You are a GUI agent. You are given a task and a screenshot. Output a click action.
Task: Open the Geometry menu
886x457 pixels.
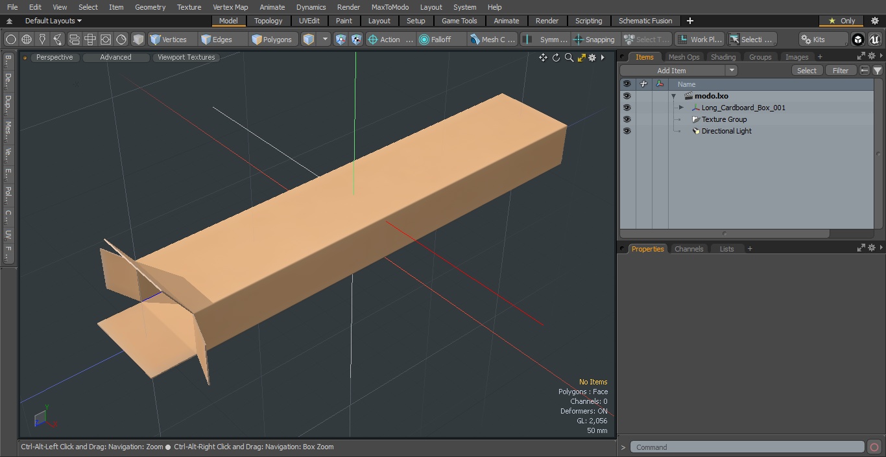click(x=150, y=7)
